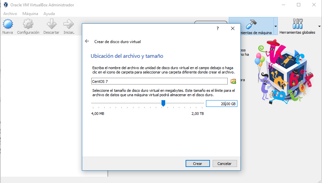
Task: Expand the Herramientas globales dropdown arrow
Action: 319,26
